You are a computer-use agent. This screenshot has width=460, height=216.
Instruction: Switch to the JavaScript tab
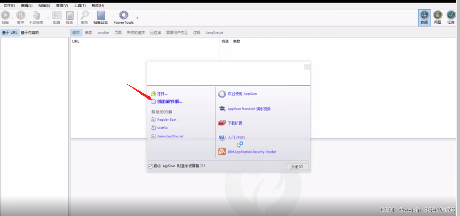click(214, 33)
